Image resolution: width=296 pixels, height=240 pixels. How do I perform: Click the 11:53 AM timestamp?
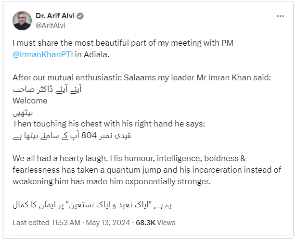[x=66, y=223]
